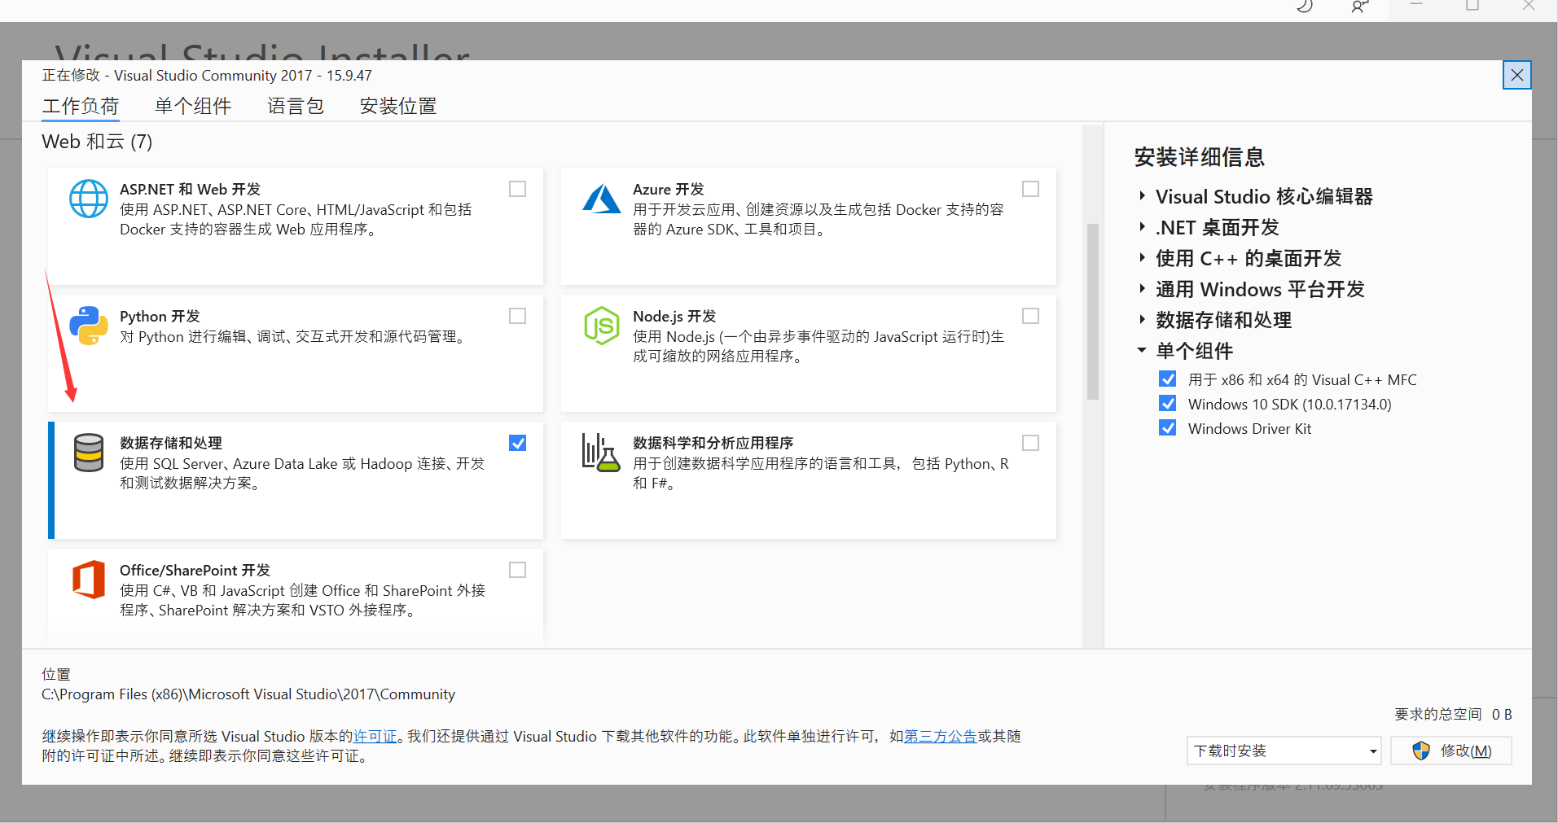
Task: Open the 许可证 license link
Action: [x=375, y=737]
